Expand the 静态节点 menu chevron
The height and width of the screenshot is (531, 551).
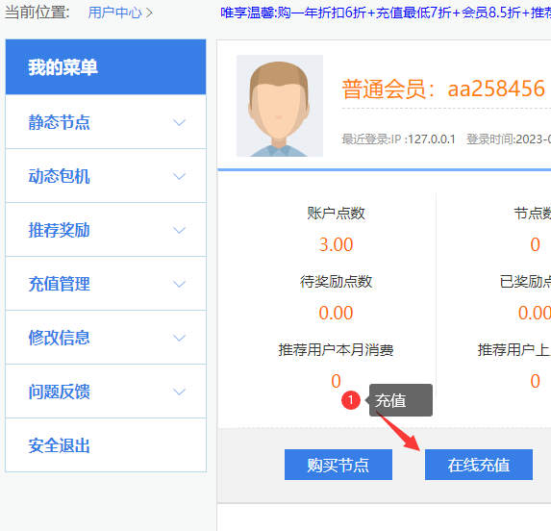pos(179,122)
